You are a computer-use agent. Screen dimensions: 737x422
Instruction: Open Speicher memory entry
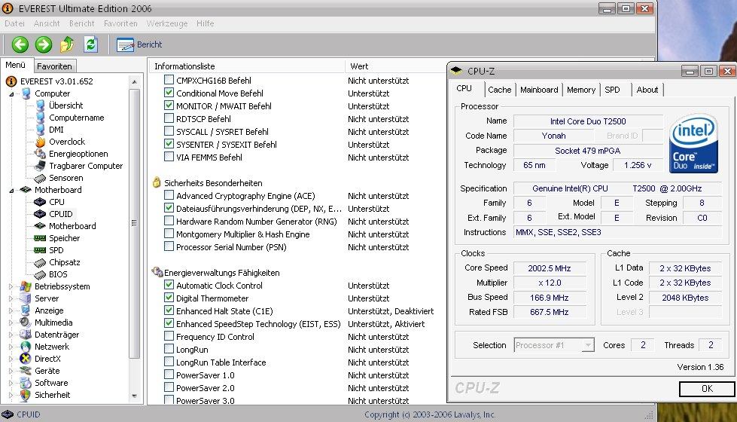65,238
